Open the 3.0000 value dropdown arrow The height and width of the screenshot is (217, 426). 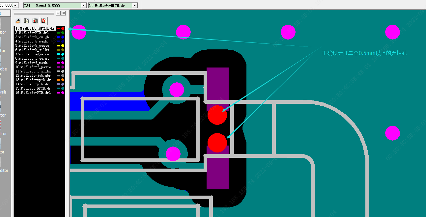pos(15,6)
